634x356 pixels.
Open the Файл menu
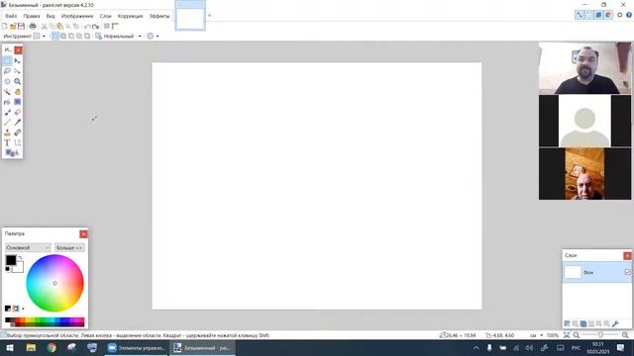coord(11,16)
